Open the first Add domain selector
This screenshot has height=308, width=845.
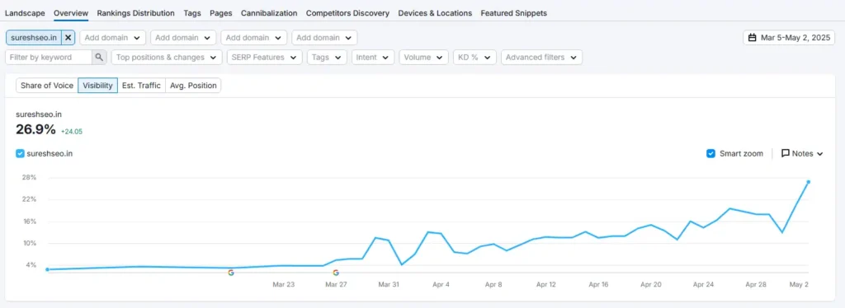[112, 38]
